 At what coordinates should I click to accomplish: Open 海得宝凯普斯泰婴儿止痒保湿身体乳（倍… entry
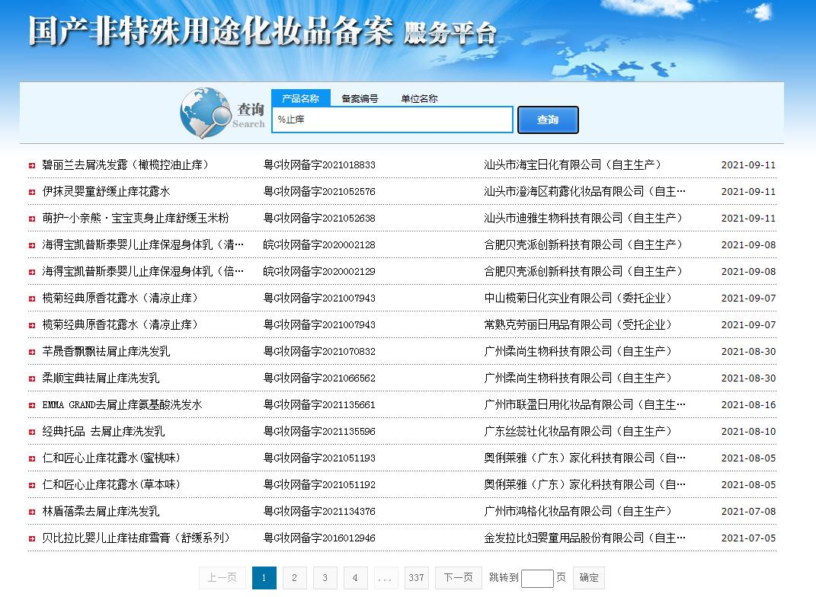click(142, 271)
